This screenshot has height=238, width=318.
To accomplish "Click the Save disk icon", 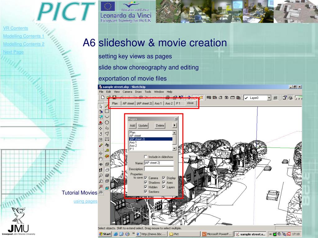I will (114, 97).
